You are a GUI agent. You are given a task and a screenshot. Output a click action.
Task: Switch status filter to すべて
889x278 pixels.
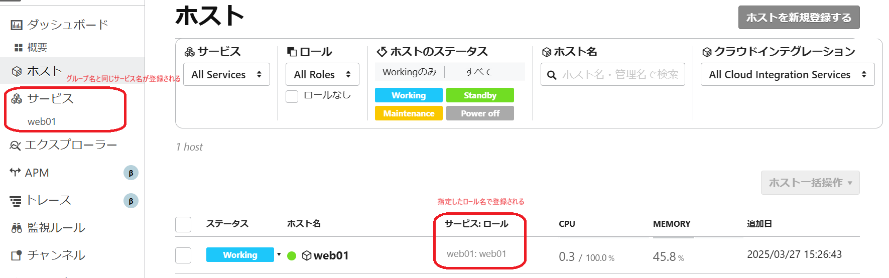(478, 72)
